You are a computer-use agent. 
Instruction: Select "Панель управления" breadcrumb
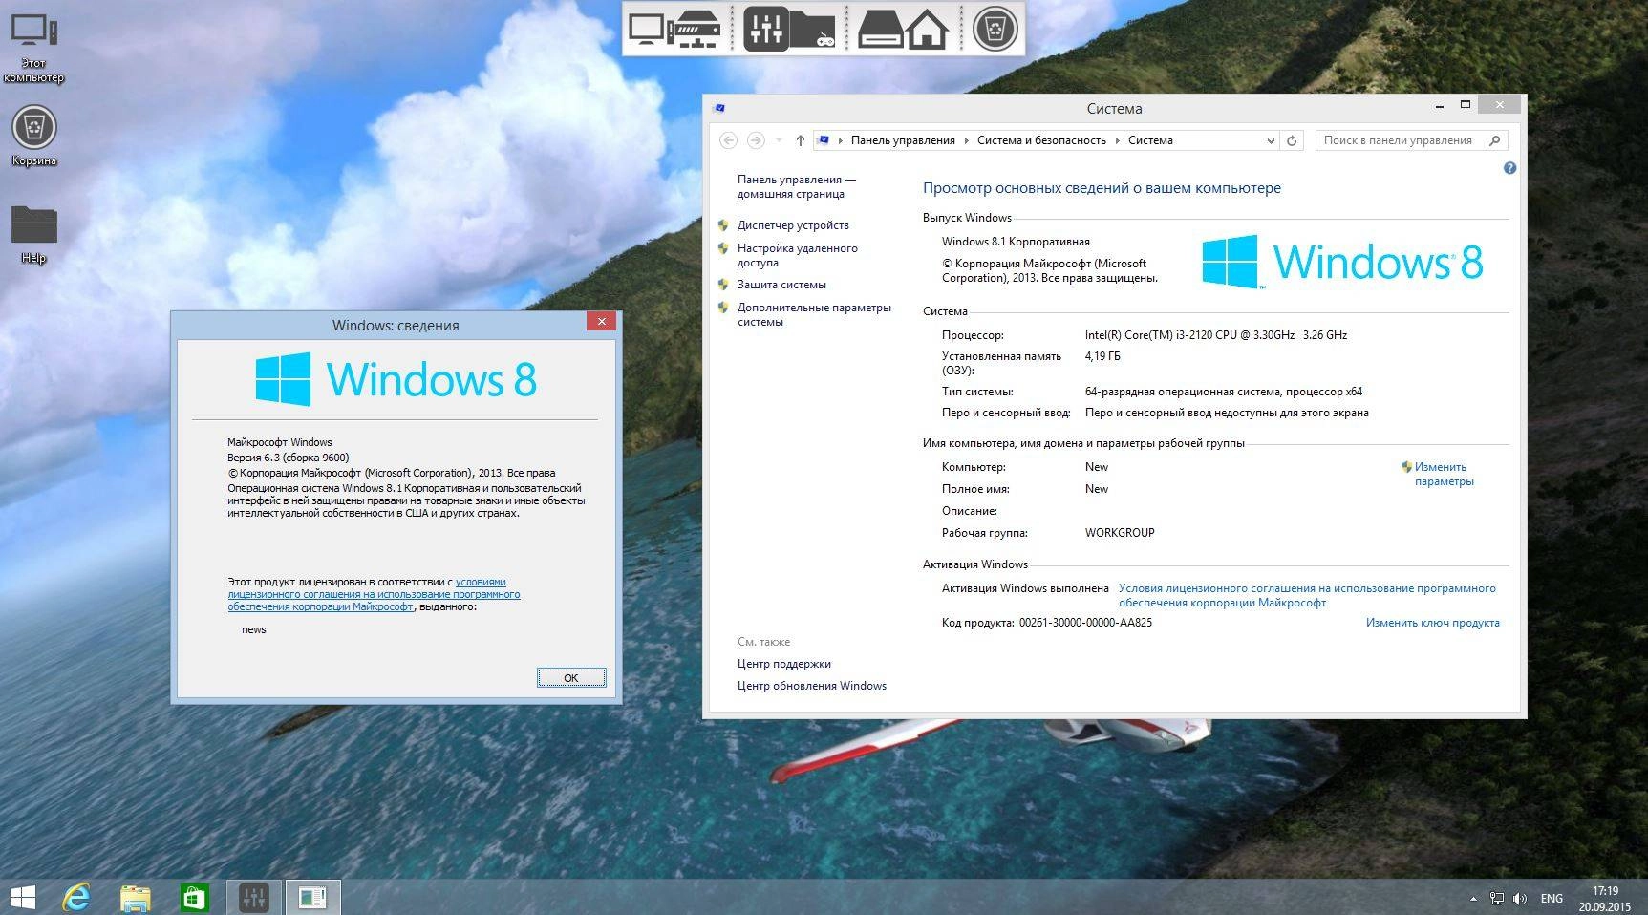[x=903, y=140]
